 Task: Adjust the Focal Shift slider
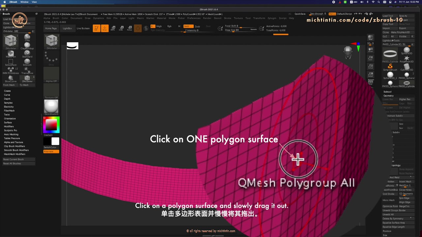pyautogui.click(x=241, y=26)
